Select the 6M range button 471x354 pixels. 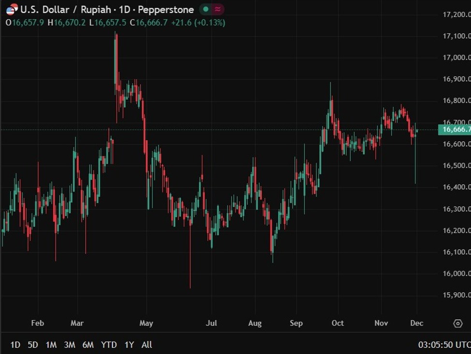pyautogui.click(x=87, y=344)
